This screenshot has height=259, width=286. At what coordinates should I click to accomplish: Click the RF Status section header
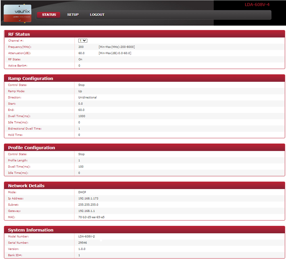pos(19,34)
